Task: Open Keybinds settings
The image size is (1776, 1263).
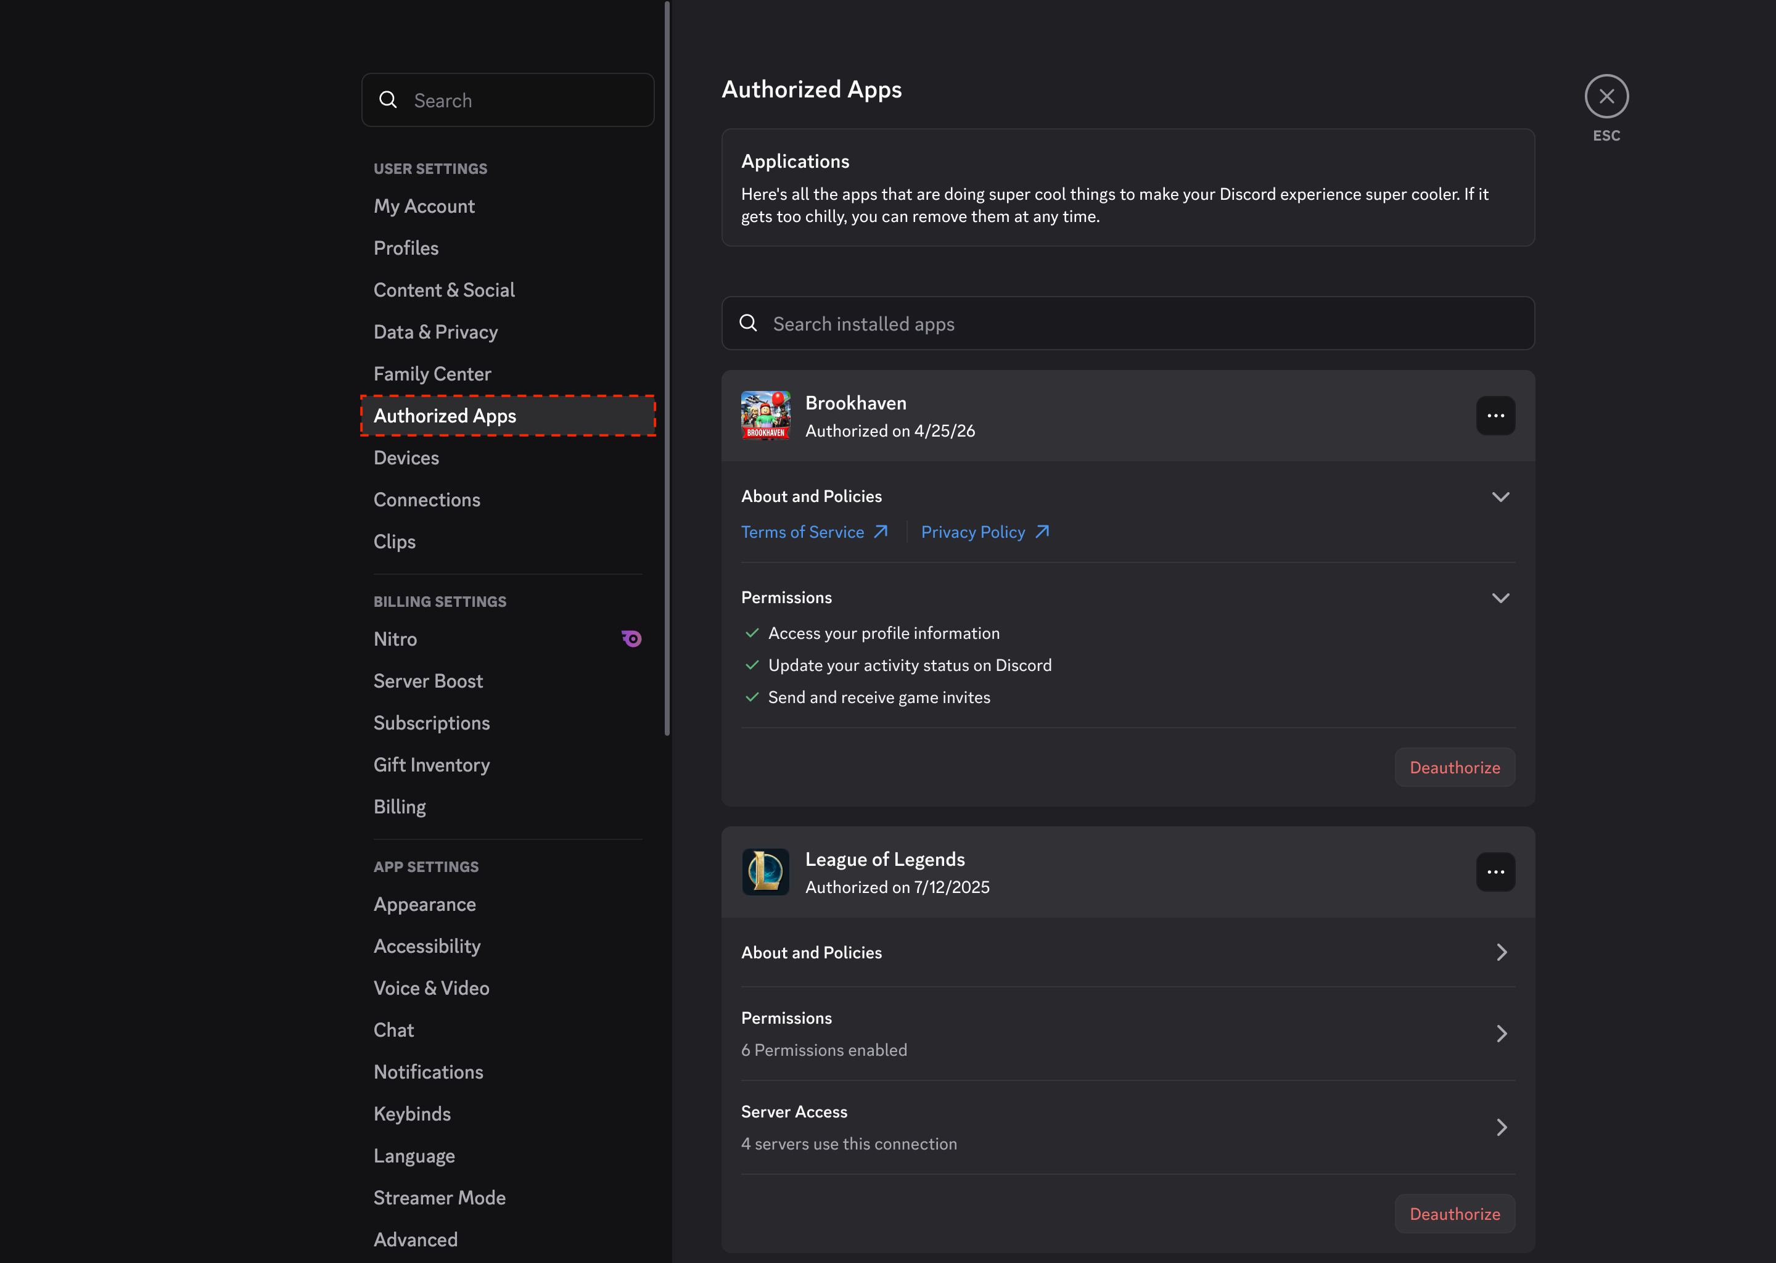Action: pos(508,1114)
